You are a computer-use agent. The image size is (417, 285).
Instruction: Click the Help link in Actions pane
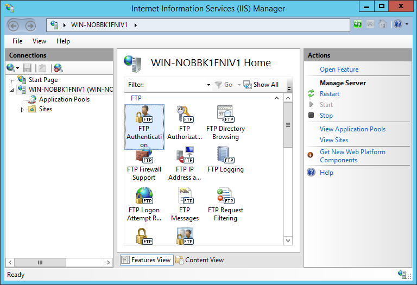(326, 173)
